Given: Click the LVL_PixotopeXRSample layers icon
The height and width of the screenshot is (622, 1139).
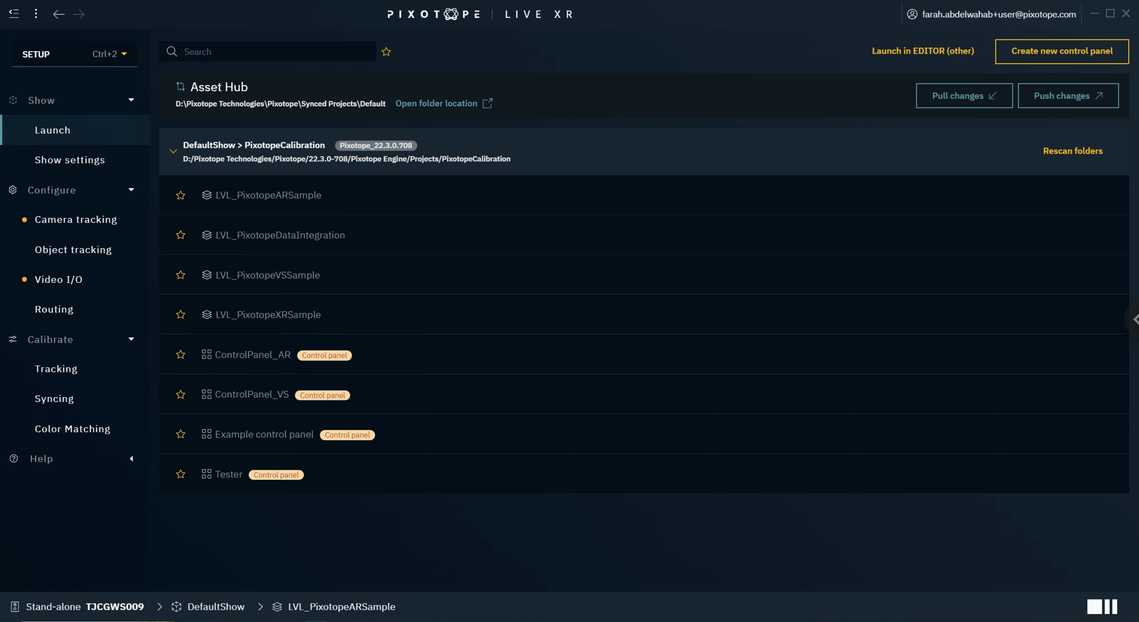Looking at the screenshot, I should click(206, 314).
